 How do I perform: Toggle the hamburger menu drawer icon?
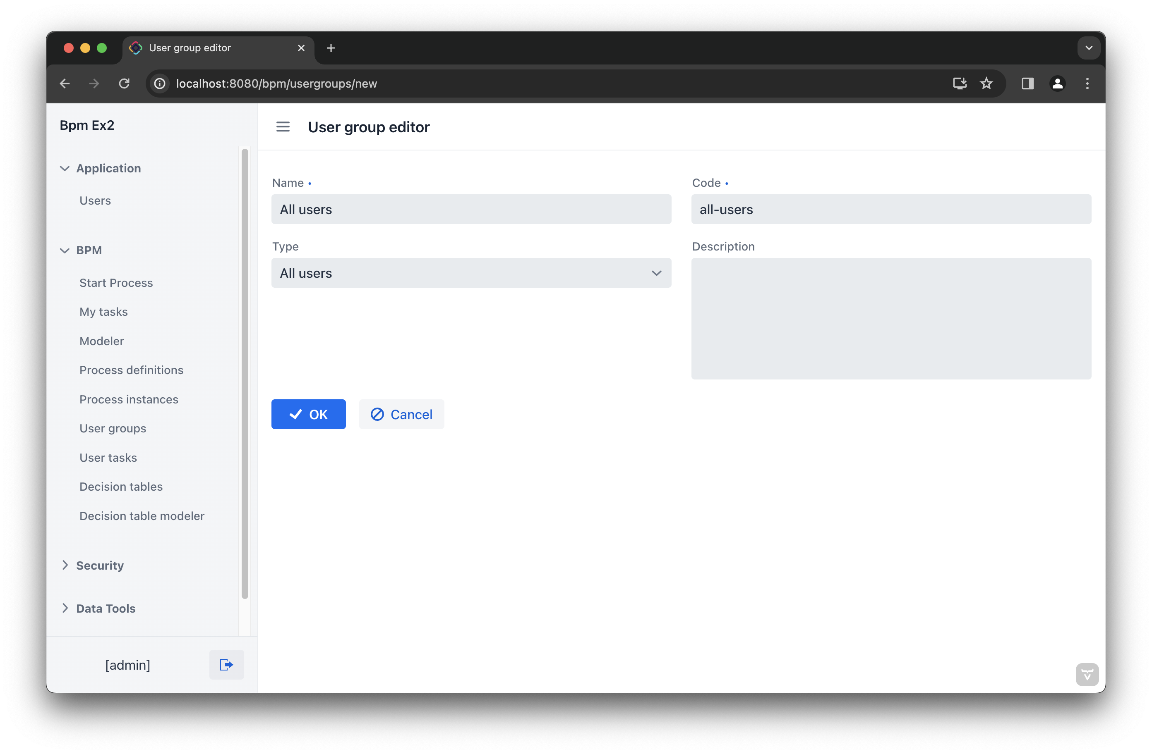point(283,127)
